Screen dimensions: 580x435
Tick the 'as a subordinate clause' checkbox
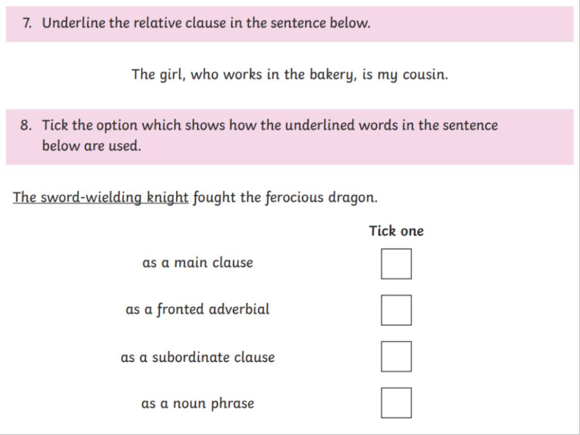[396, 356]
